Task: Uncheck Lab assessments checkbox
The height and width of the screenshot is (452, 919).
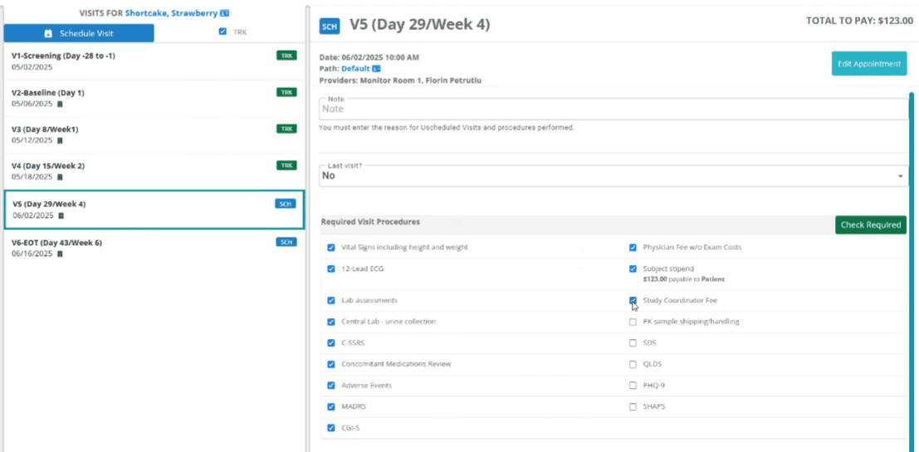Action: point(331,300)
